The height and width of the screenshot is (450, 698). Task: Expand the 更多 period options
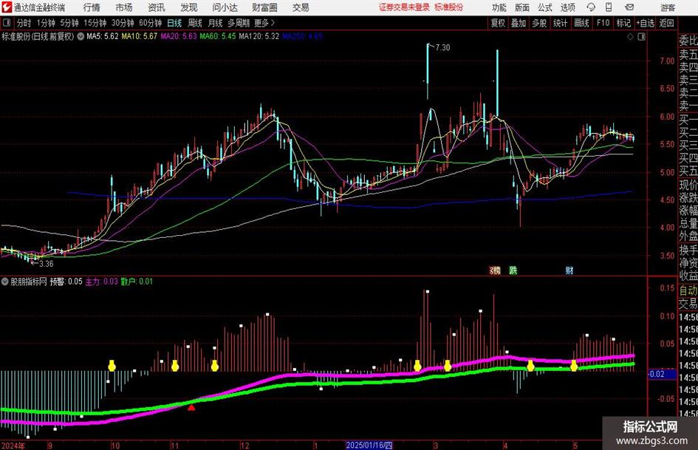[264, 23]
